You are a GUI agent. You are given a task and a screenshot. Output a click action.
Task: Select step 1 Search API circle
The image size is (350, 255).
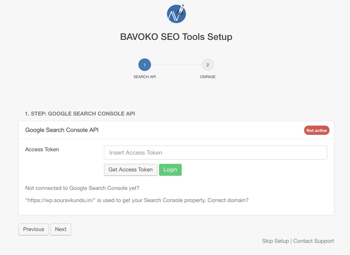(x=145, y=65)
